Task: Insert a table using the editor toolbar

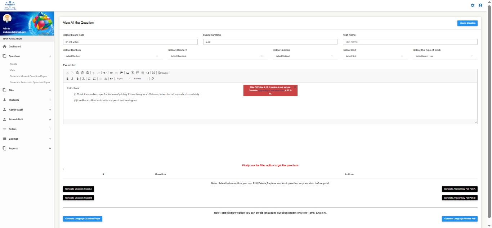Action: click(138, 73)
